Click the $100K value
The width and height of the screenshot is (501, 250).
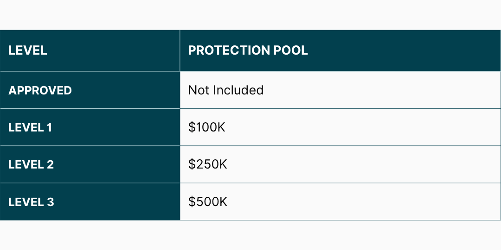coord(206,127)
